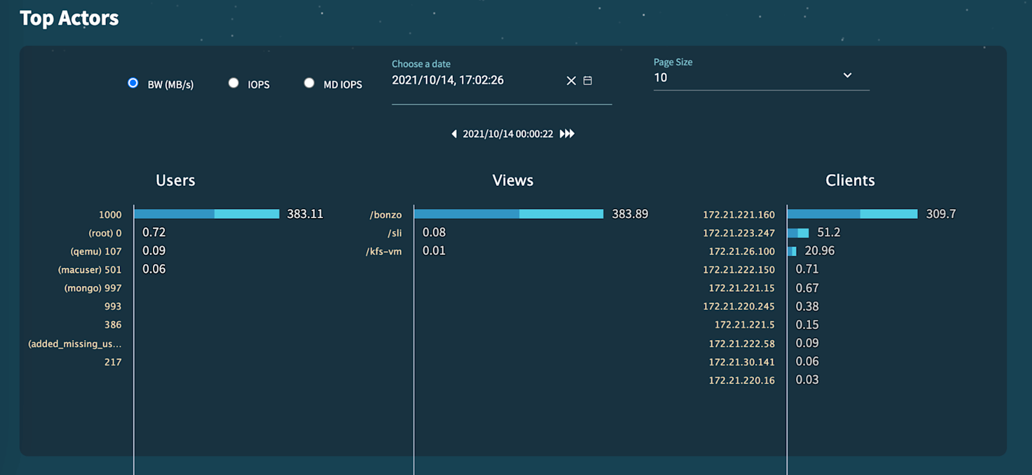Switch metric to IOPS radio option
This screenshot has height=475, width=1032.
[x=233, y=83]
